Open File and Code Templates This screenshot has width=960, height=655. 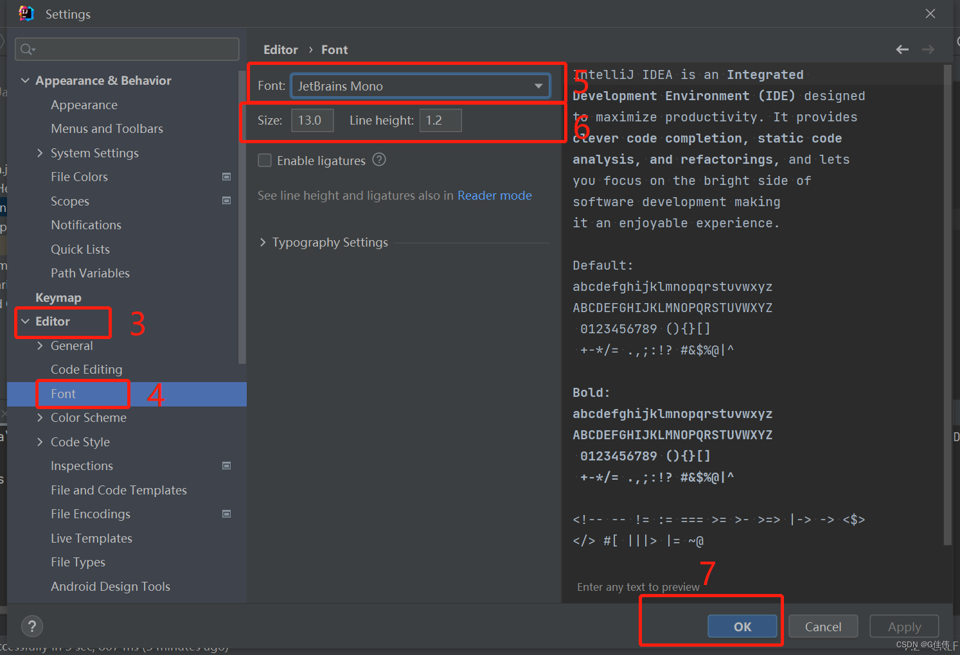[119, 490]
